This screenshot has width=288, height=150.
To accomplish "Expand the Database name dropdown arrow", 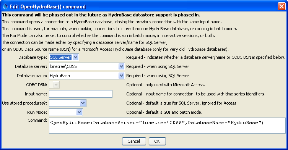I will click(x=121, y=76).
